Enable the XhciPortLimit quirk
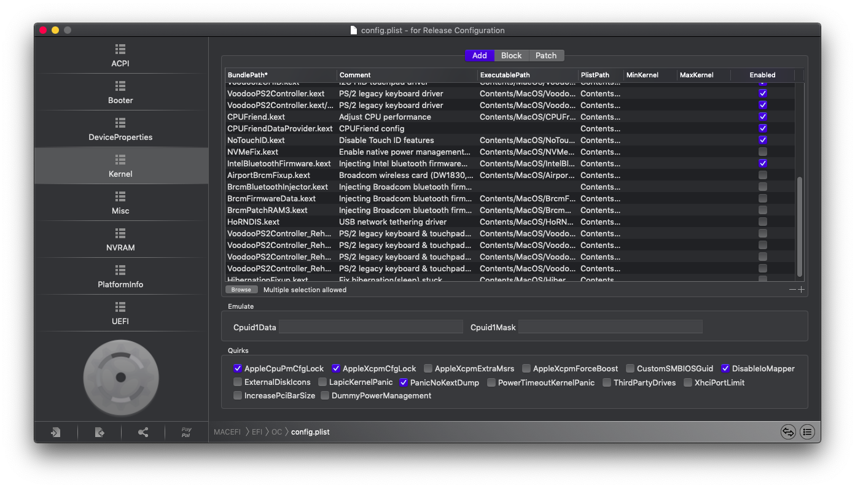 click(x=688, y=382)
